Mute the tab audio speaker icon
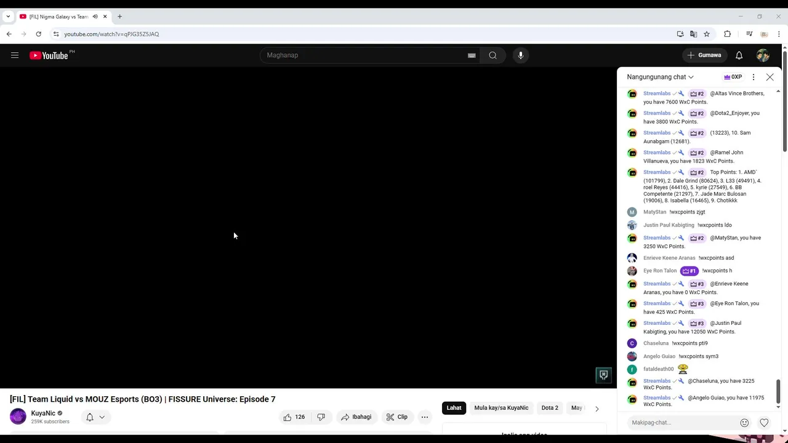Image resolution: width=788 pixels, height=443 pixels. [x=95, y=17]
